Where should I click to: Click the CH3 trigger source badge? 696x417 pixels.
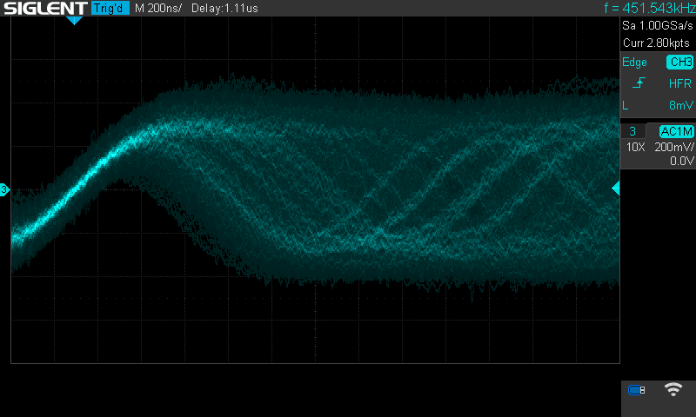coord(680,62)
